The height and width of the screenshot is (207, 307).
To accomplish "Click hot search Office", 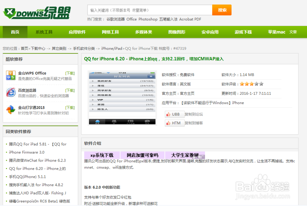I will click(132, 19).
